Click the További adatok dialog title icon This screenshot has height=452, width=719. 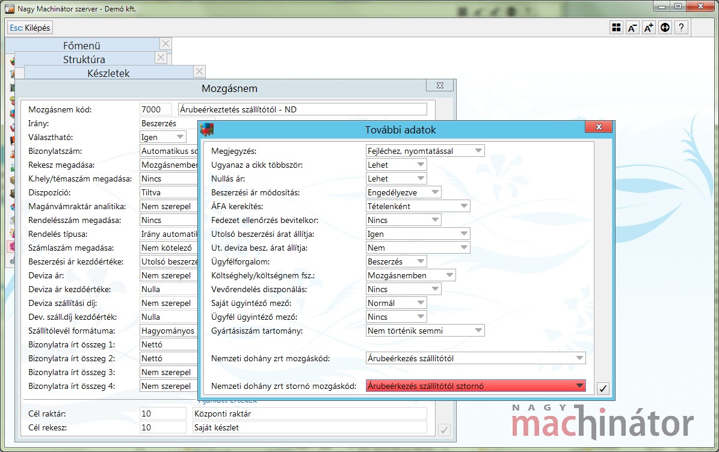207,130
